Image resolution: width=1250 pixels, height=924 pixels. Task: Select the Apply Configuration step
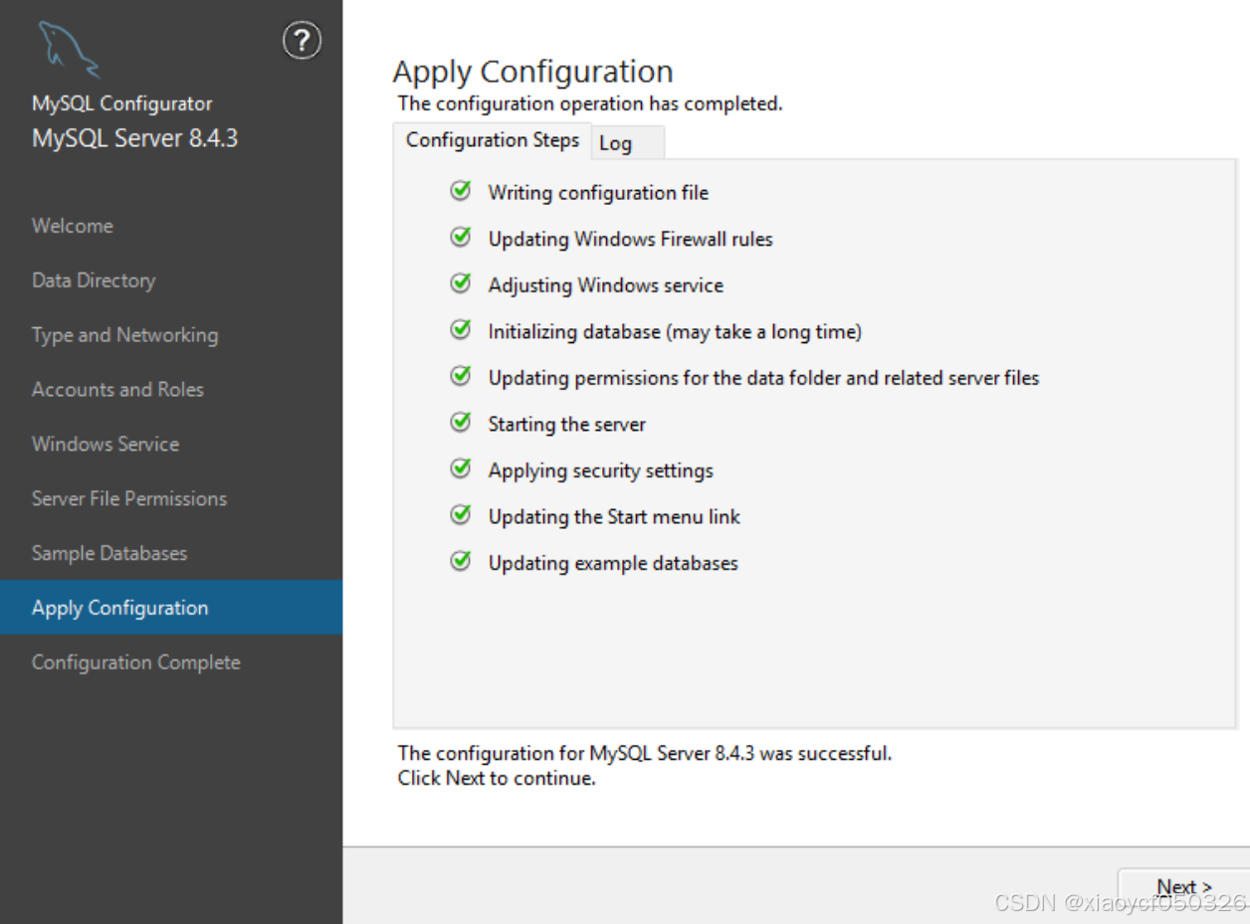click(x=171, y=608)
